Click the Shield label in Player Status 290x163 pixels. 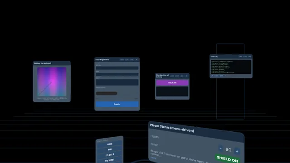pyautogui.click(x=154, y=144)
